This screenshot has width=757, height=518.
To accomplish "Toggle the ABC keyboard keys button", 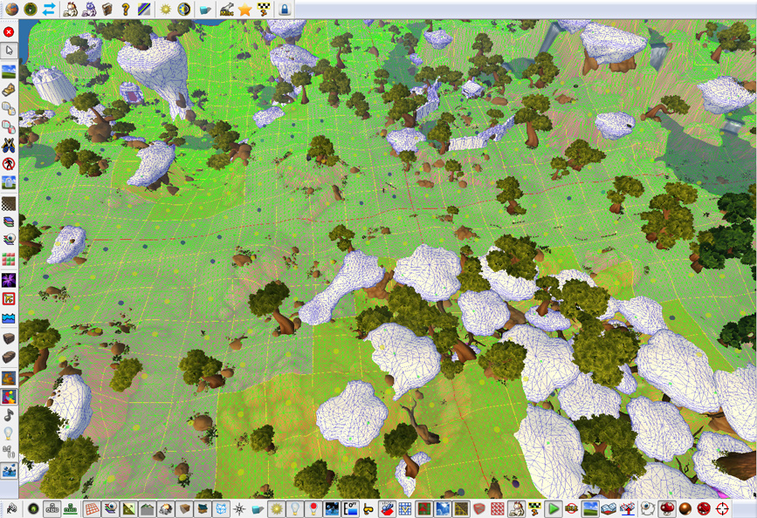I will tap(52, 508).
